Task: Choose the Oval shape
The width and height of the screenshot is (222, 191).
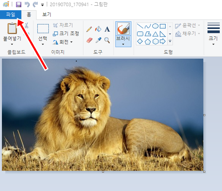Action: [x=155, y=26]
